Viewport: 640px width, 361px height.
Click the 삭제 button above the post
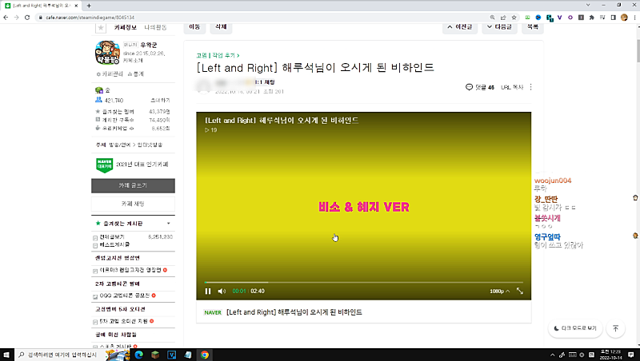(x=221, y=27)
